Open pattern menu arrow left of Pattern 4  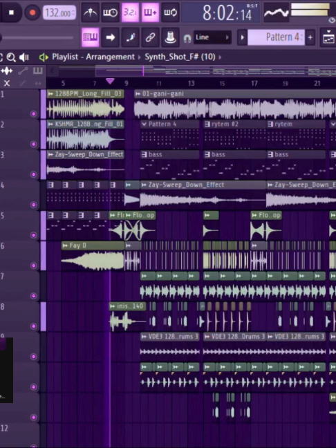[x=242, y=37]
